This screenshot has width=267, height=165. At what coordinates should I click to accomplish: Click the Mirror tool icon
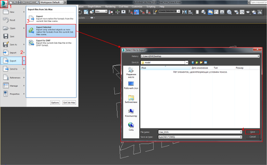pos(184,12)
